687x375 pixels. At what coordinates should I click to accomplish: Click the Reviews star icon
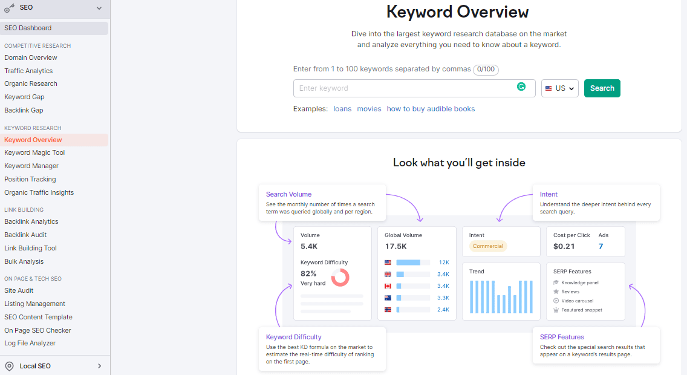point(556,292)
